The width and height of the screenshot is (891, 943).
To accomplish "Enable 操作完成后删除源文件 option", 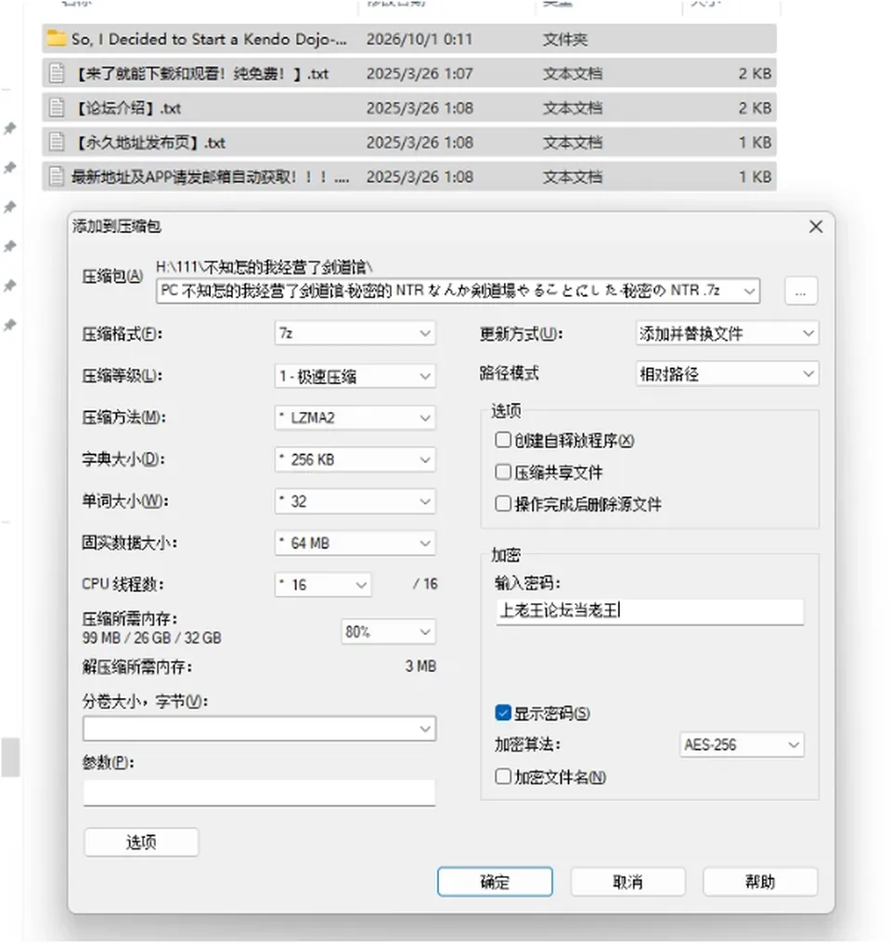I will pos(503,503).
